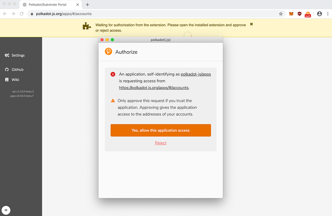This screenshot has width=332, height=216.
Task: Click the puzzle piece extension icon
Action: [87, 26]
